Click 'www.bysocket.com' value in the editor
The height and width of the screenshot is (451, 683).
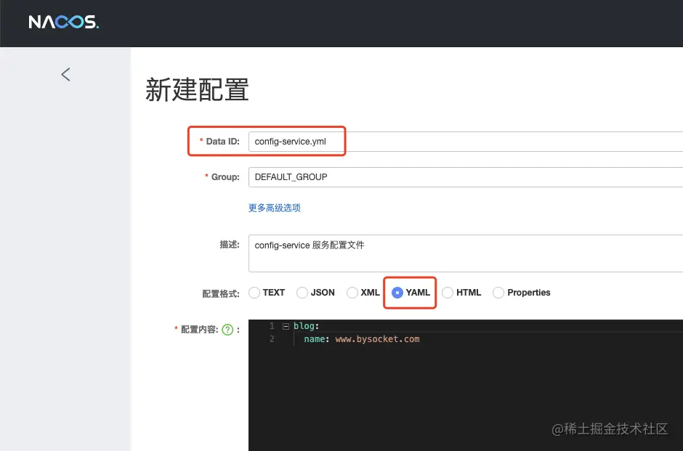(x=377, y=339)
